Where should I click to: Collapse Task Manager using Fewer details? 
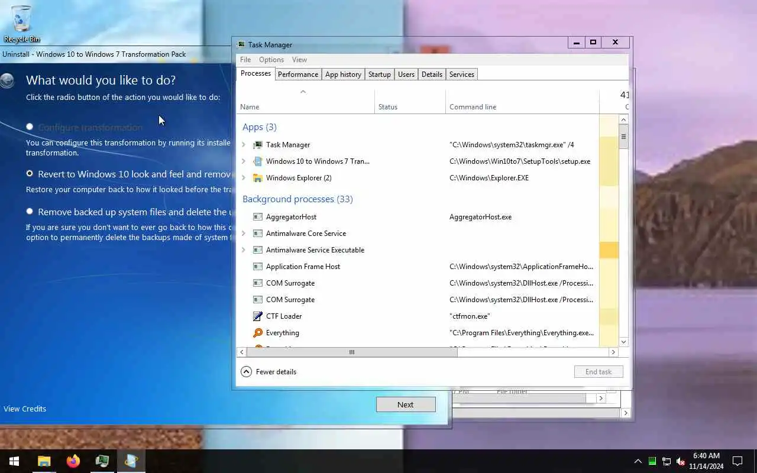268,372
